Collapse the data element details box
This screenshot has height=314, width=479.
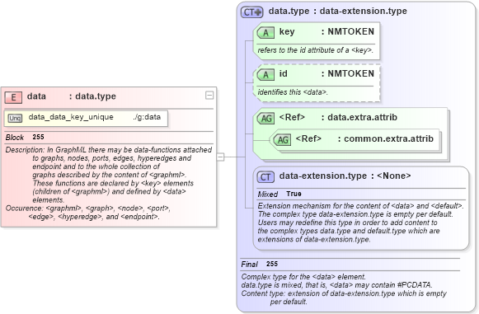click(x=209, y=96)
